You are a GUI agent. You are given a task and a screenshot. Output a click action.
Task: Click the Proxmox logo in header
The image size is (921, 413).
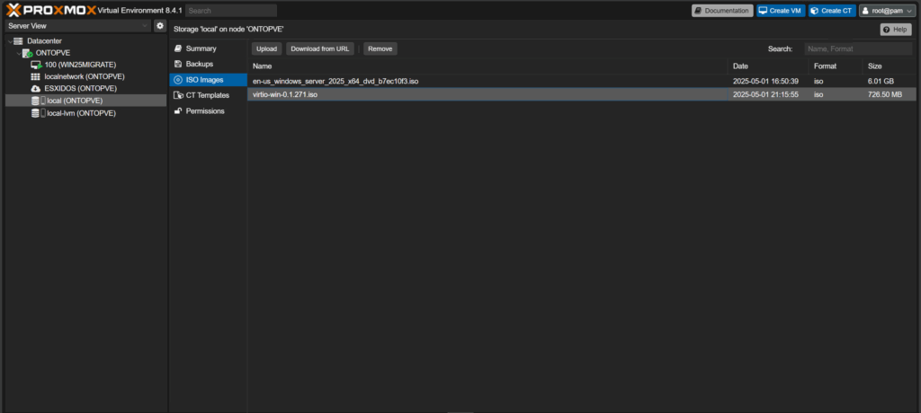[50, 10]
